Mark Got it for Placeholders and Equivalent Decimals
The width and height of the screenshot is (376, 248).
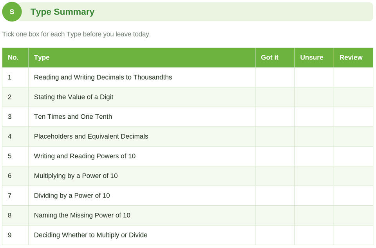click(x=275, y=136)
